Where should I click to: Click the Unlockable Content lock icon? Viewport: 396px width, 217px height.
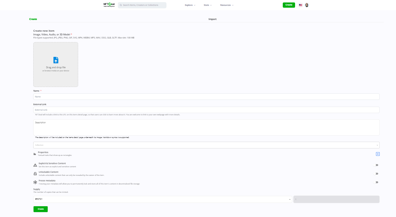coord(35,174)
